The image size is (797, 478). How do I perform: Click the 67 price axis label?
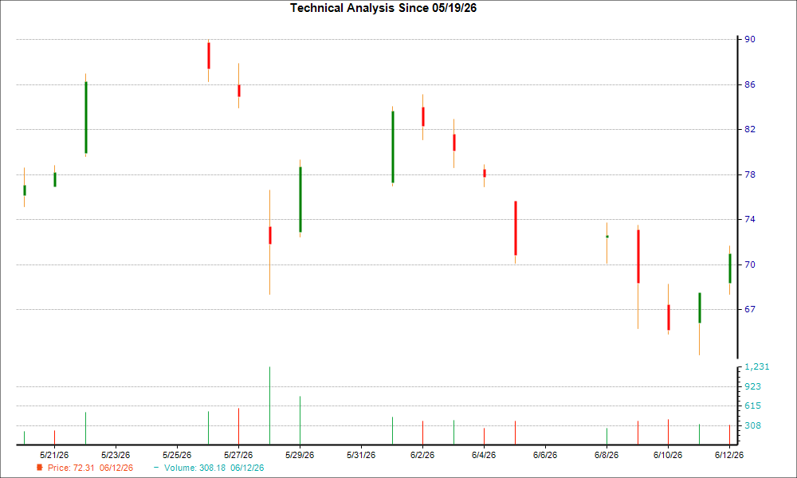750,309
